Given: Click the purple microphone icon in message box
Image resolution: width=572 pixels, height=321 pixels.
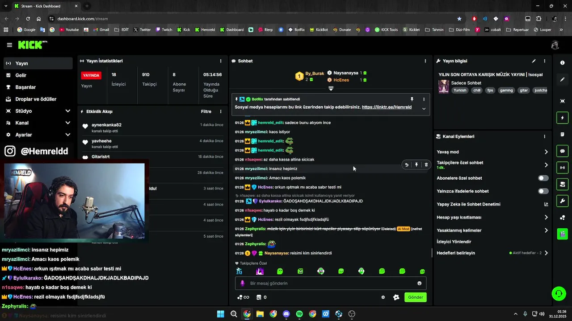Looking at the screenshot, I should (243, 284).
